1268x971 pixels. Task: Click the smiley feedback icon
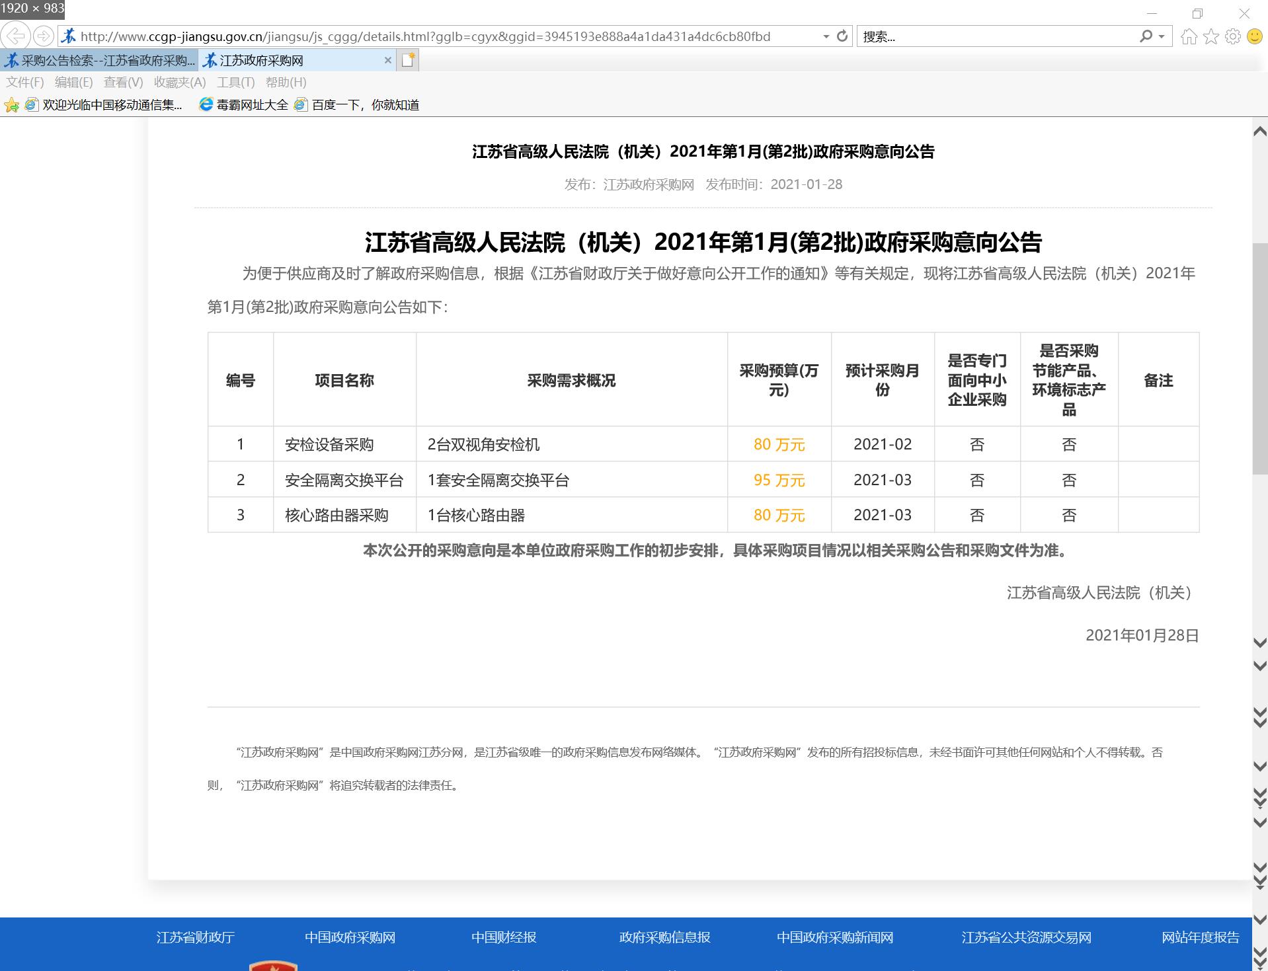pyautogui.click(x=1254, y=36)
